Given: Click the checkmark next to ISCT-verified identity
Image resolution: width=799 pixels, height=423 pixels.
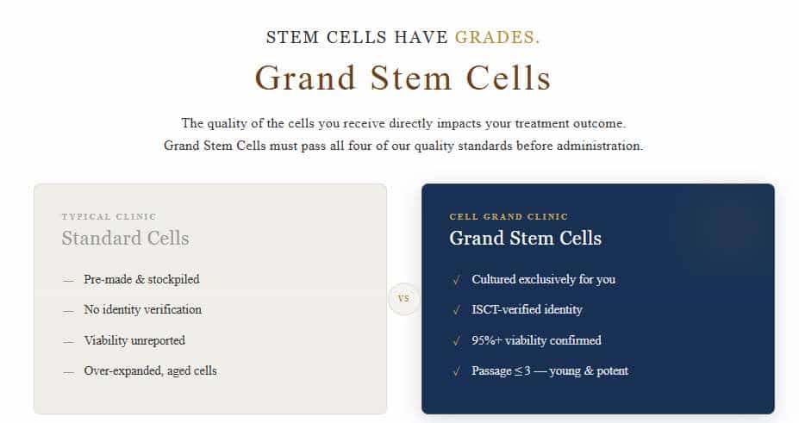Looking at the screenshot, I should [x=456, y=310].
